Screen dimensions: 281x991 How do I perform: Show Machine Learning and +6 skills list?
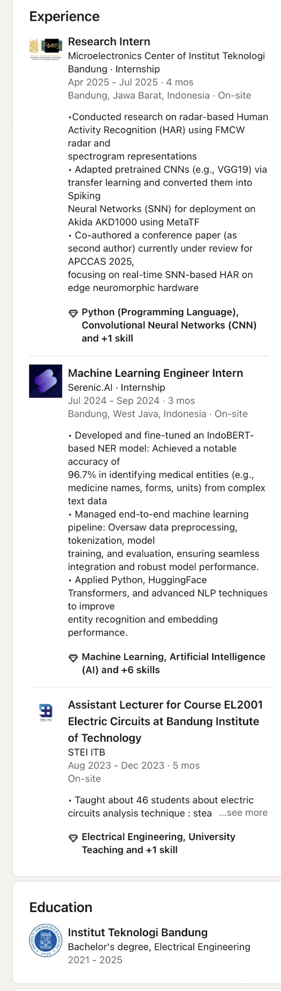(173, 664)
